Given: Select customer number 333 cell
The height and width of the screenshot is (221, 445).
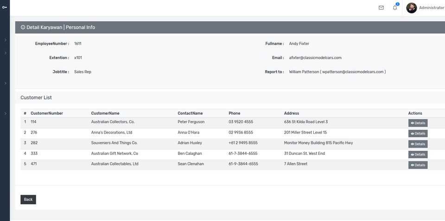Looking at the screenshot, I should (34, 153).
